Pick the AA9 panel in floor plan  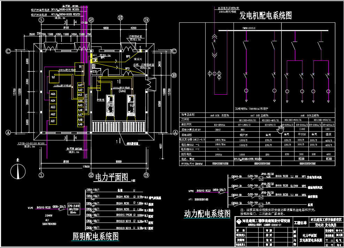80,124
